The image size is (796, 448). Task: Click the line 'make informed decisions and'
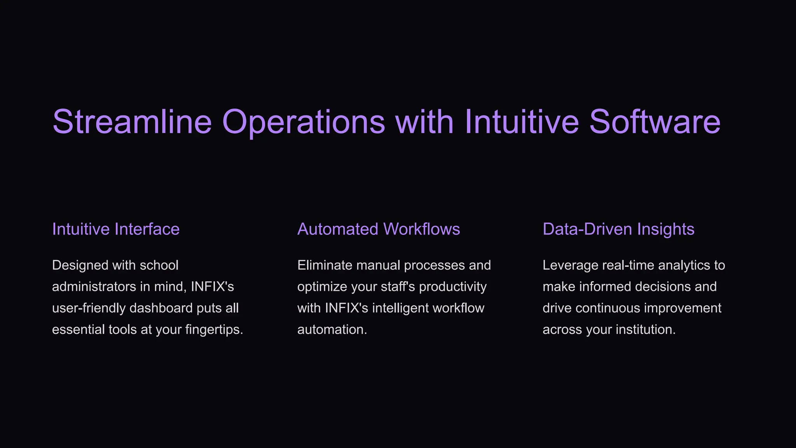629,287
